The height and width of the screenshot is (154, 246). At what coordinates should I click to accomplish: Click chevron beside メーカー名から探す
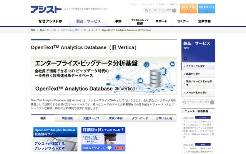pos(184,93)
